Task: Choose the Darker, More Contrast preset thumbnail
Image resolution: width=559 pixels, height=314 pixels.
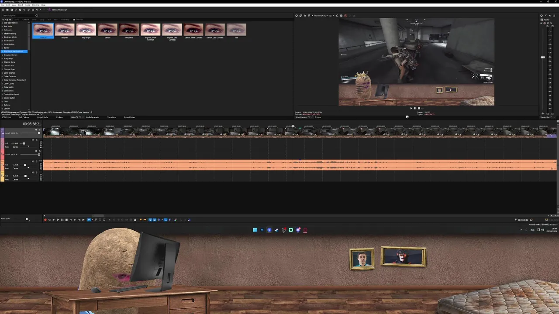Action: [x=193, y=31]
